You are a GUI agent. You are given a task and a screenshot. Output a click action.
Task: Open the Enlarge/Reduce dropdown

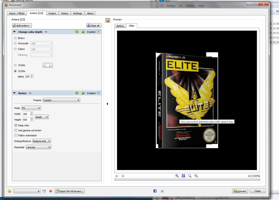point(42,141)
